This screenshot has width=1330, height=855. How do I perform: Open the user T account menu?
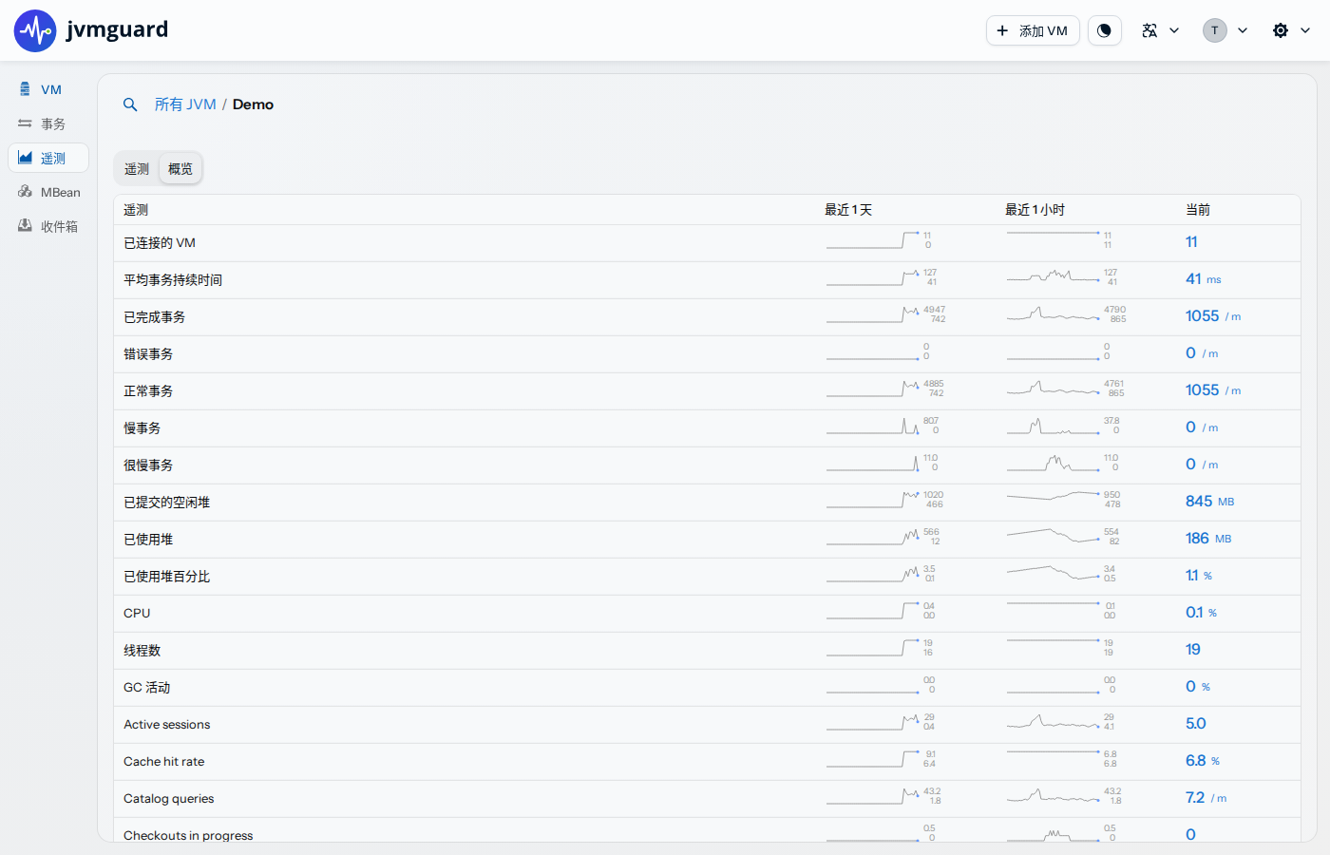tap(1225, 30)
